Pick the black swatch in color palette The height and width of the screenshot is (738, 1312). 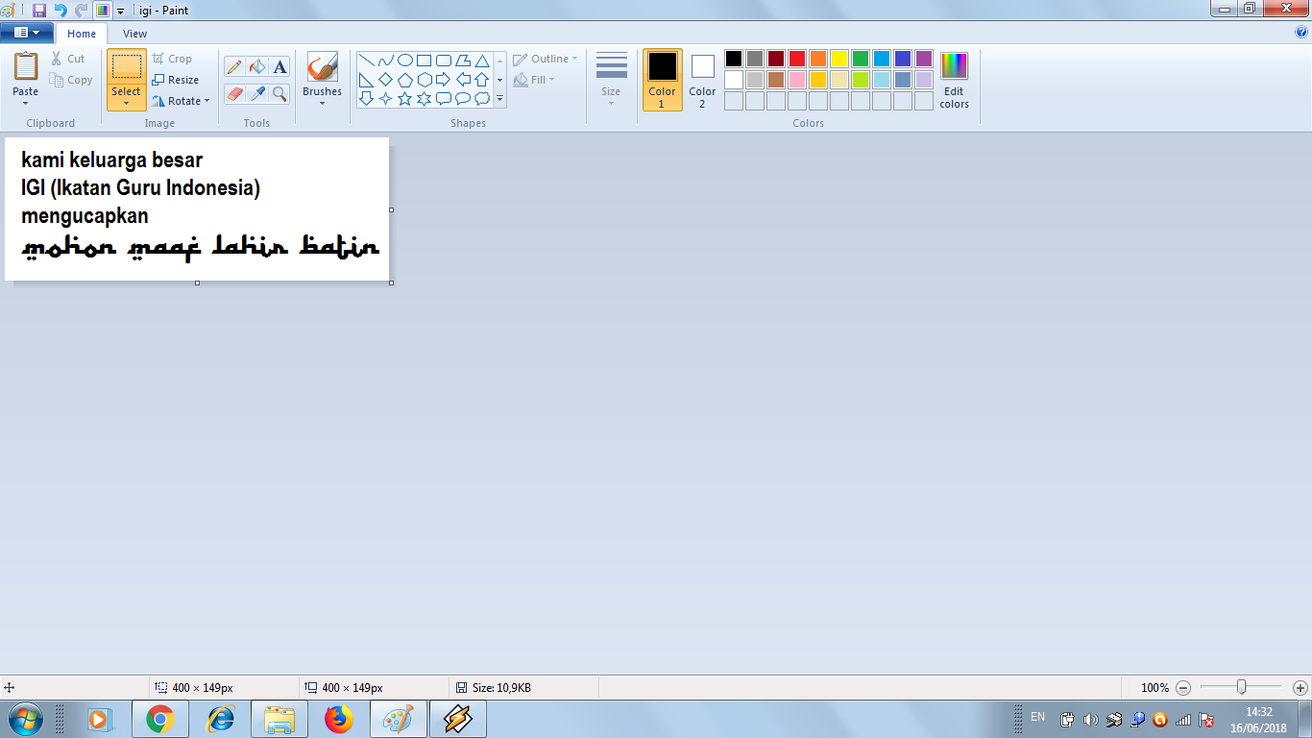[734, 59]
